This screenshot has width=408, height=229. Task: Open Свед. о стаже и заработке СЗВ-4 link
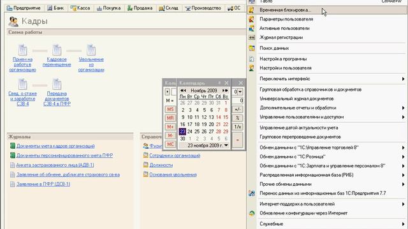pos(23,99)
